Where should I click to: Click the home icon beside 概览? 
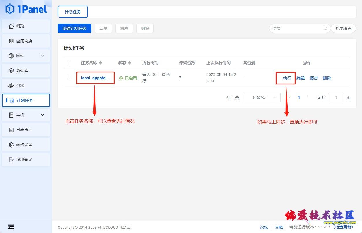coord(11,26)
